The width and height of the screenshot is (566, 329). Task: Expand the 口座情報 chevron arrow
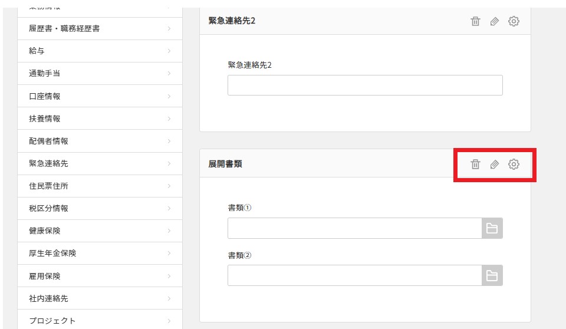tap(169, 96)
